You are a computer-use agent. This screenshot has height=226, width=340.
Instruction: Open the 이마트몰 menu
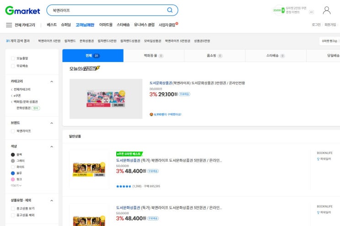click(106, 25)
